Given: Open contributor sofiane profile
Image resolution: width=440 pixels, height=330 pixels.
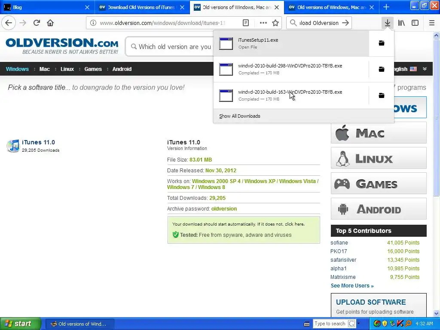Looking at the screenshot, I should (x=339, y=242).
